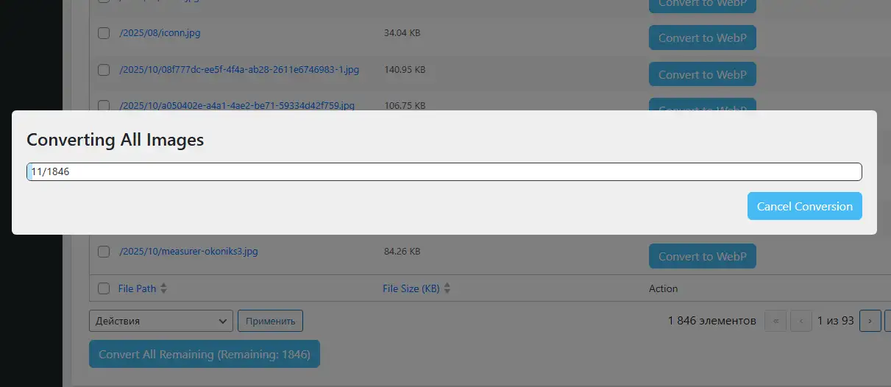Open the /2025/08/iconn.jpg file link

click(160, 33)
